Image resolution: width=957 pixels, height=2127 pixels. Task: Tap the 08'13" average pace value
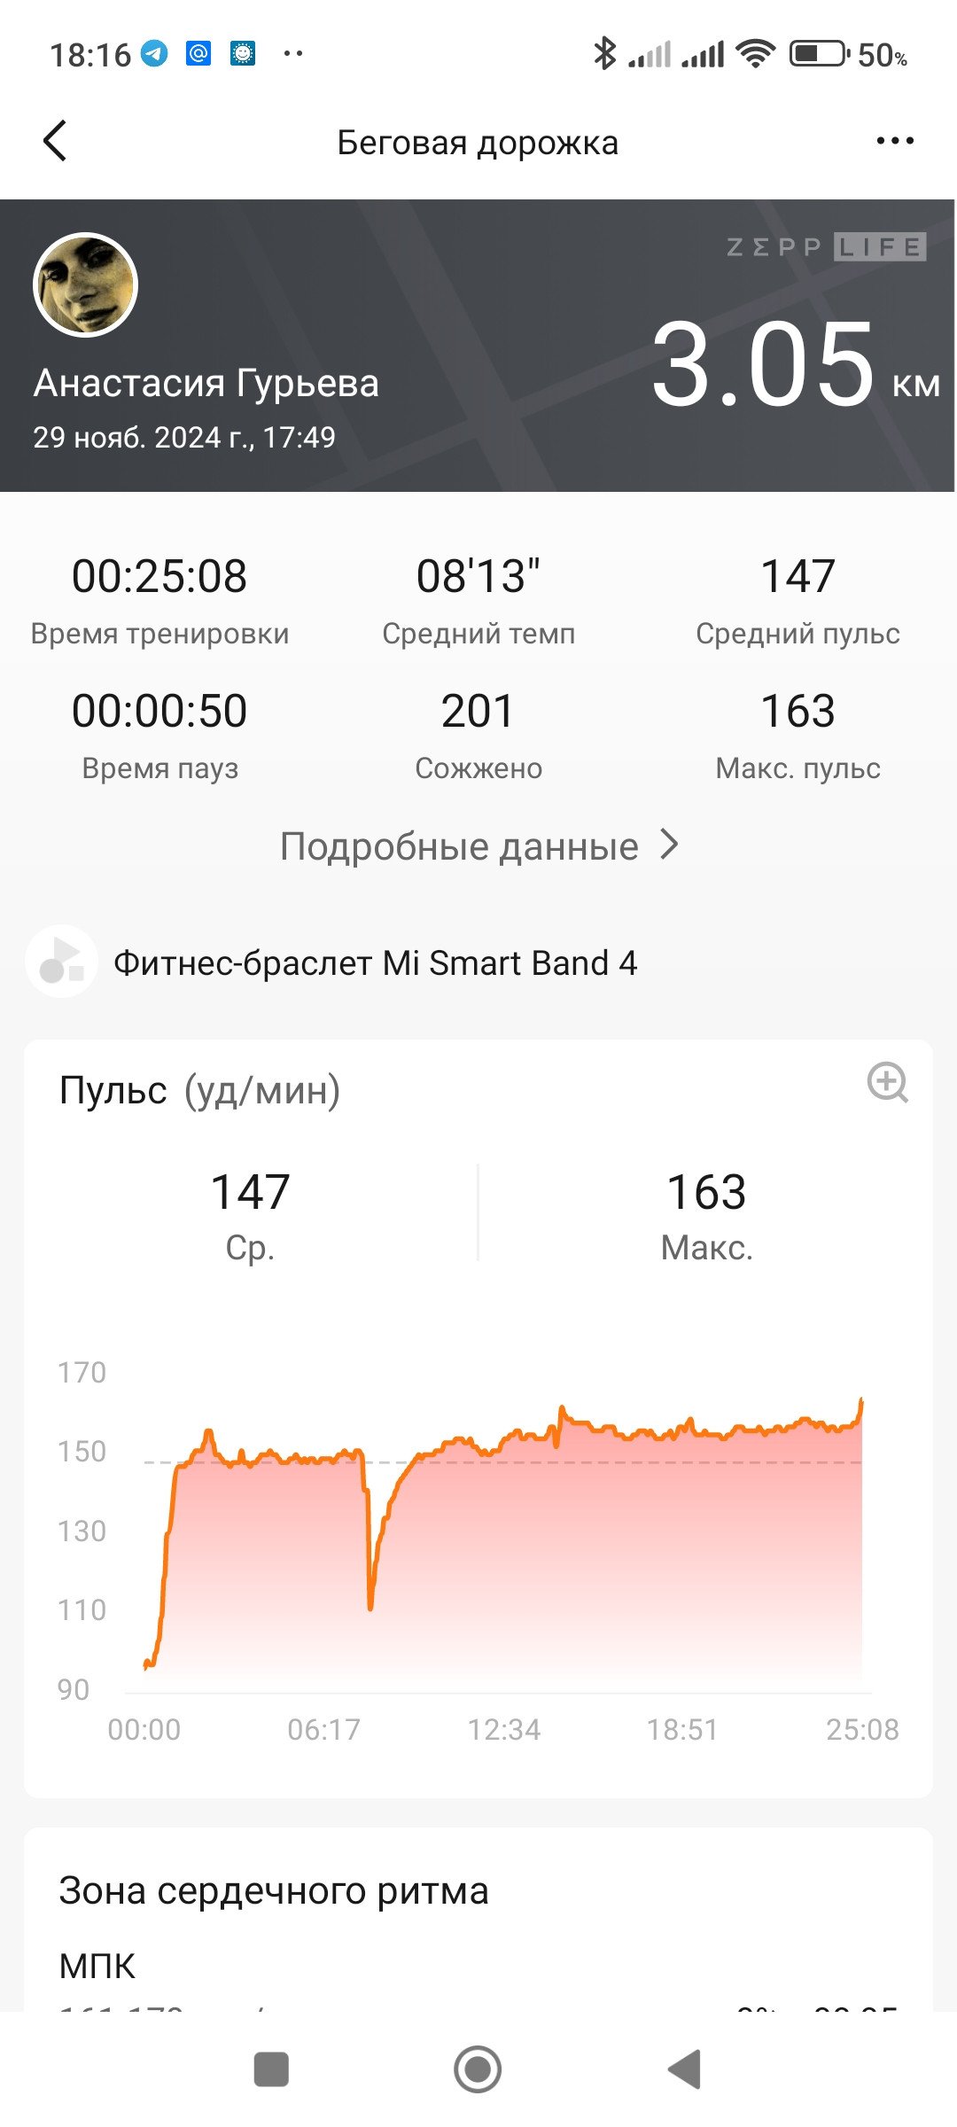pos(478,576)
